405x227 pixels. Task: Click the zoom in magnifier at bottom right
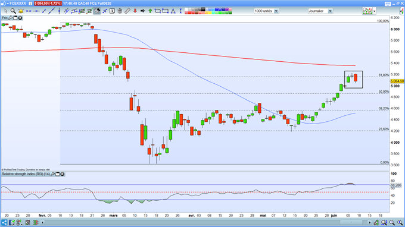click(x=400, y=223)
